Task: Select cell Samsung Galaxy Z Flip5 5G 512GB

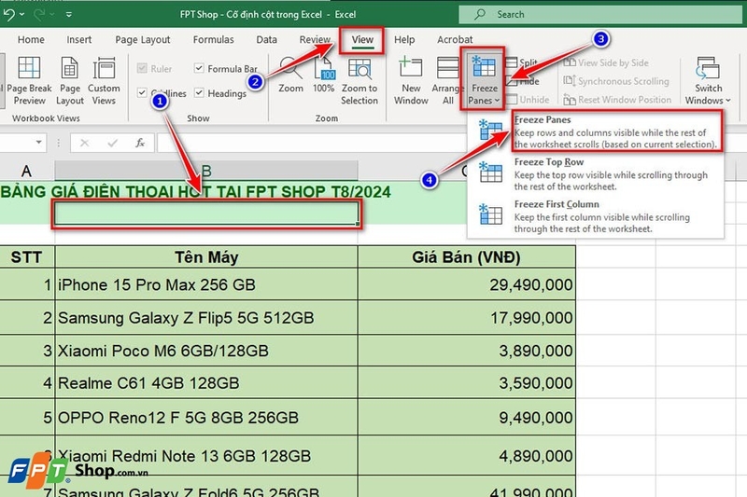Action: [206, 317]
